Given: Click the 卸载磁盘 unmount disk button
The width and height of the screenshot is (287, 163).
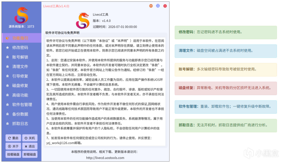Looking at the screenshot, I should pos(30,154).
